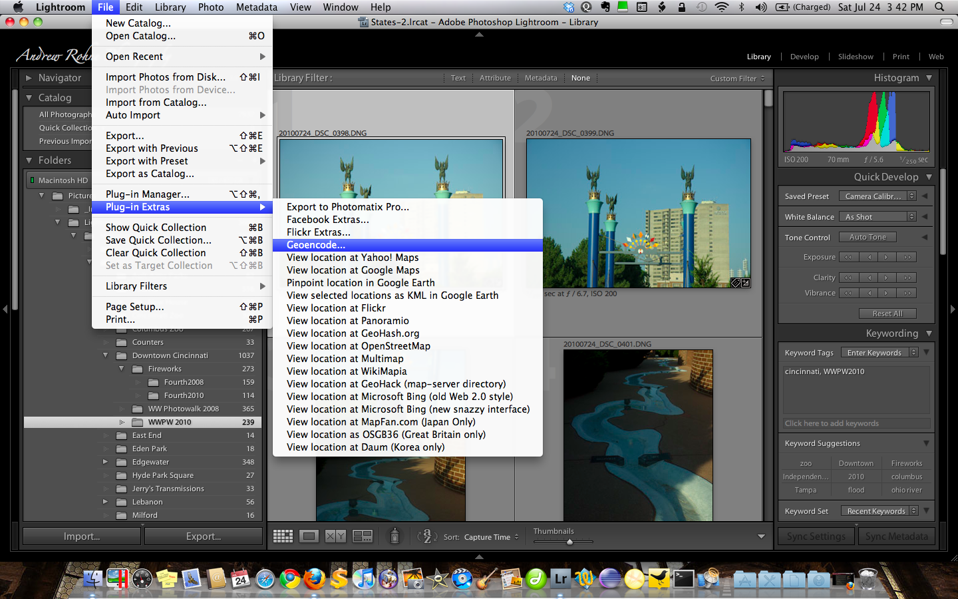Screen dimensions: 958x599
Task: Choose Geoencode... from Plug-in Extras submenu
Action: [x=408, y=245]
